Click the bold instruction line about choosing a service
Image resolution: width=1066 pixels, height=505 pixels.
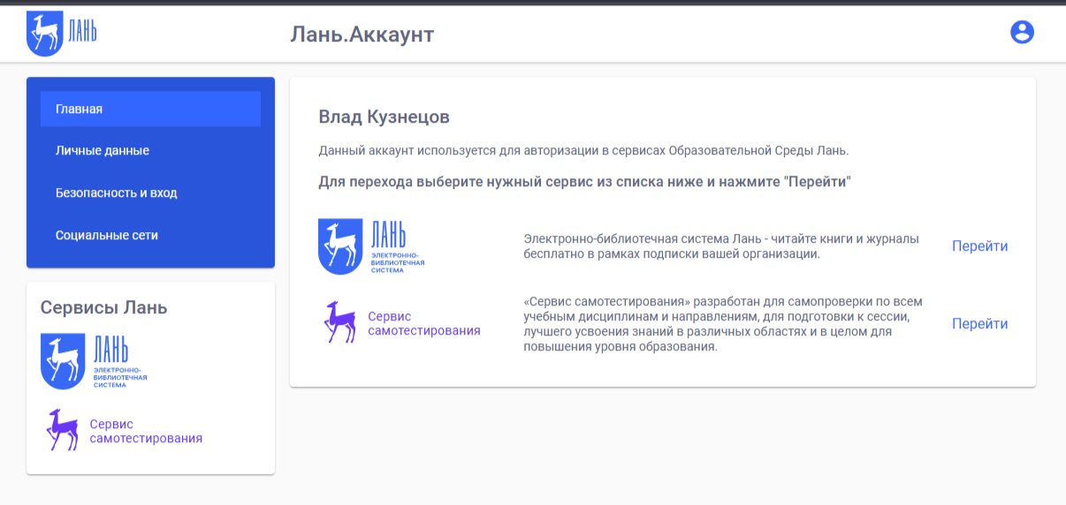[584, 183]
